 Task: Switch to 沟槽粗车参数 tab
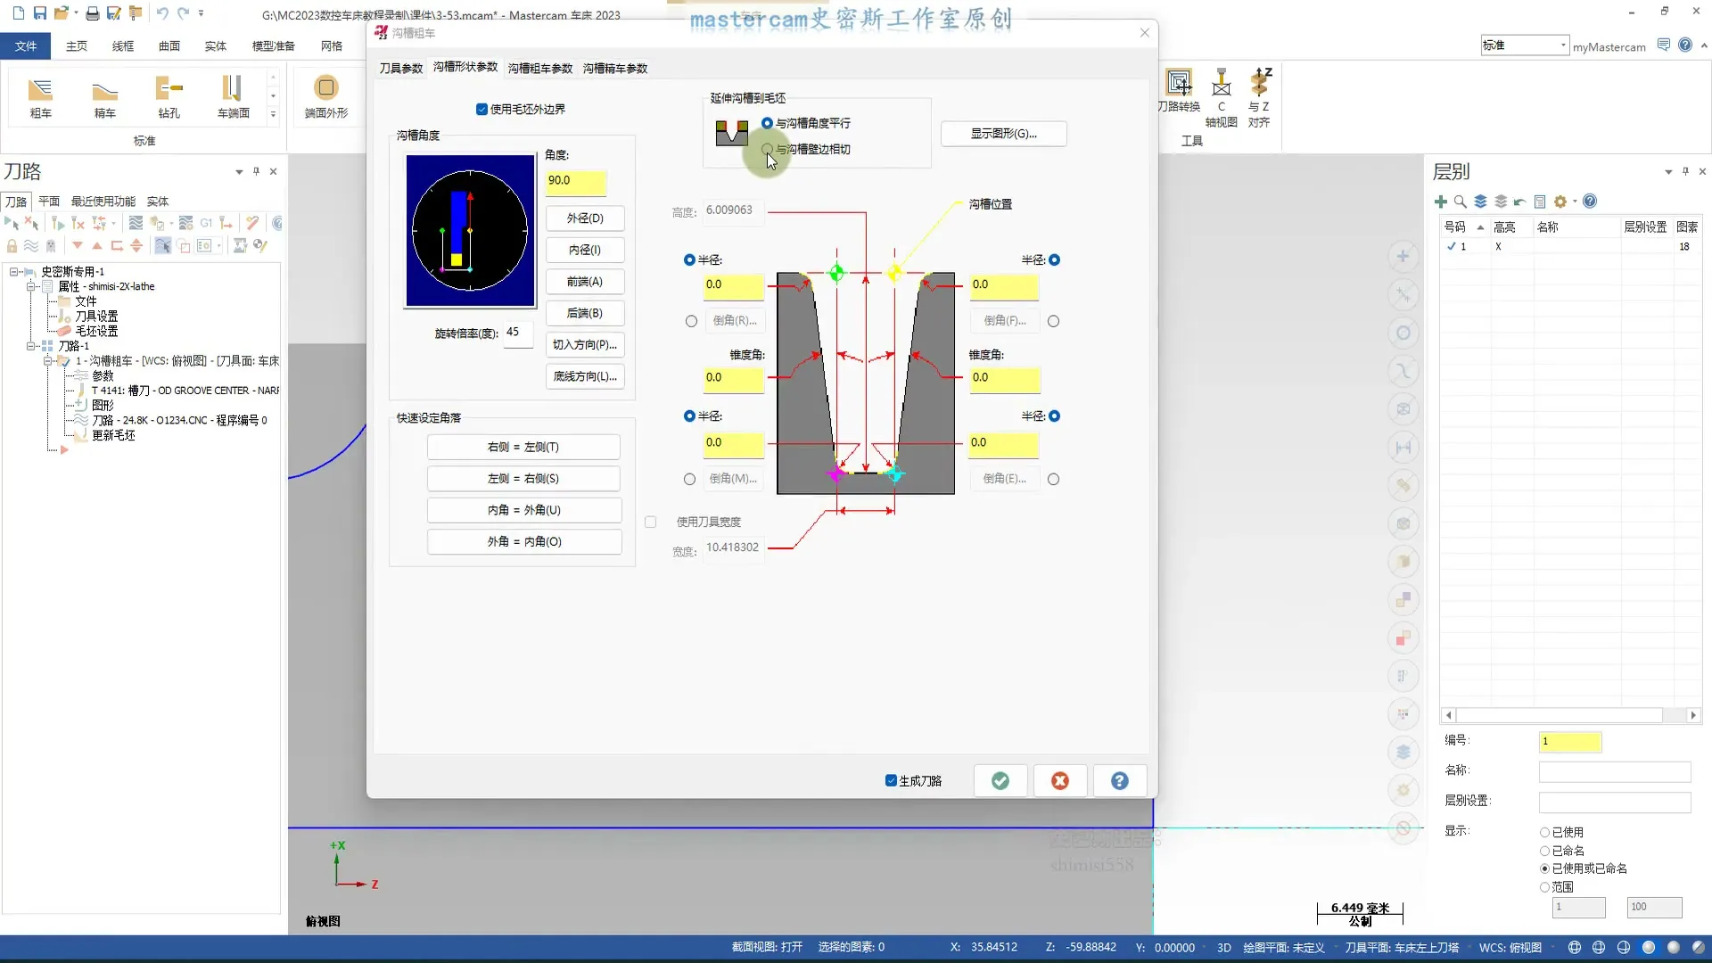(x=539, y=69)
